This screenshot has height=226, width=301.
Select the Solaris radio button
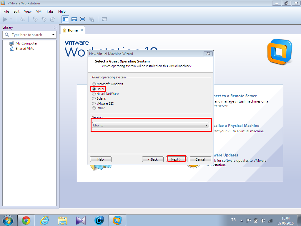(x=94, y=98)
